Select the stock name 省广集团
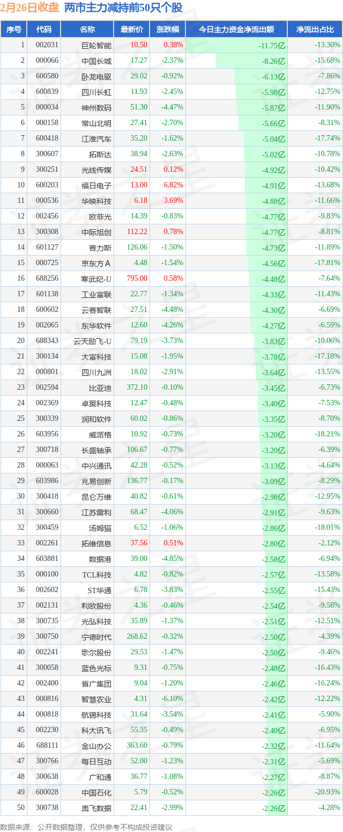 coord(96,683)
